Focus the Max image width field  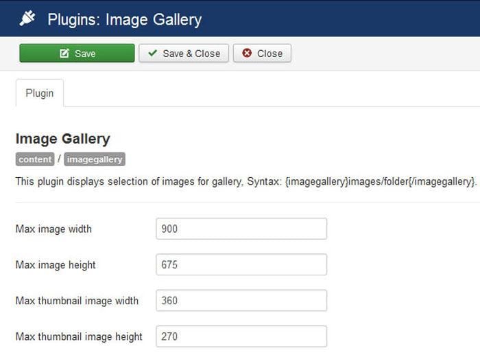tap(241, 229)
